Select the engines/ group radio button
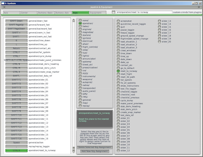The image size is (203, 157). pyautogui.click(x=80, y=29)
